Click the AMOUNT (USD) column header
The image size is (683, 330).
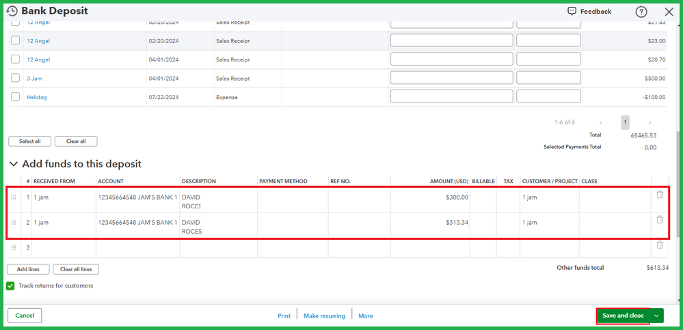click(449, 181)
